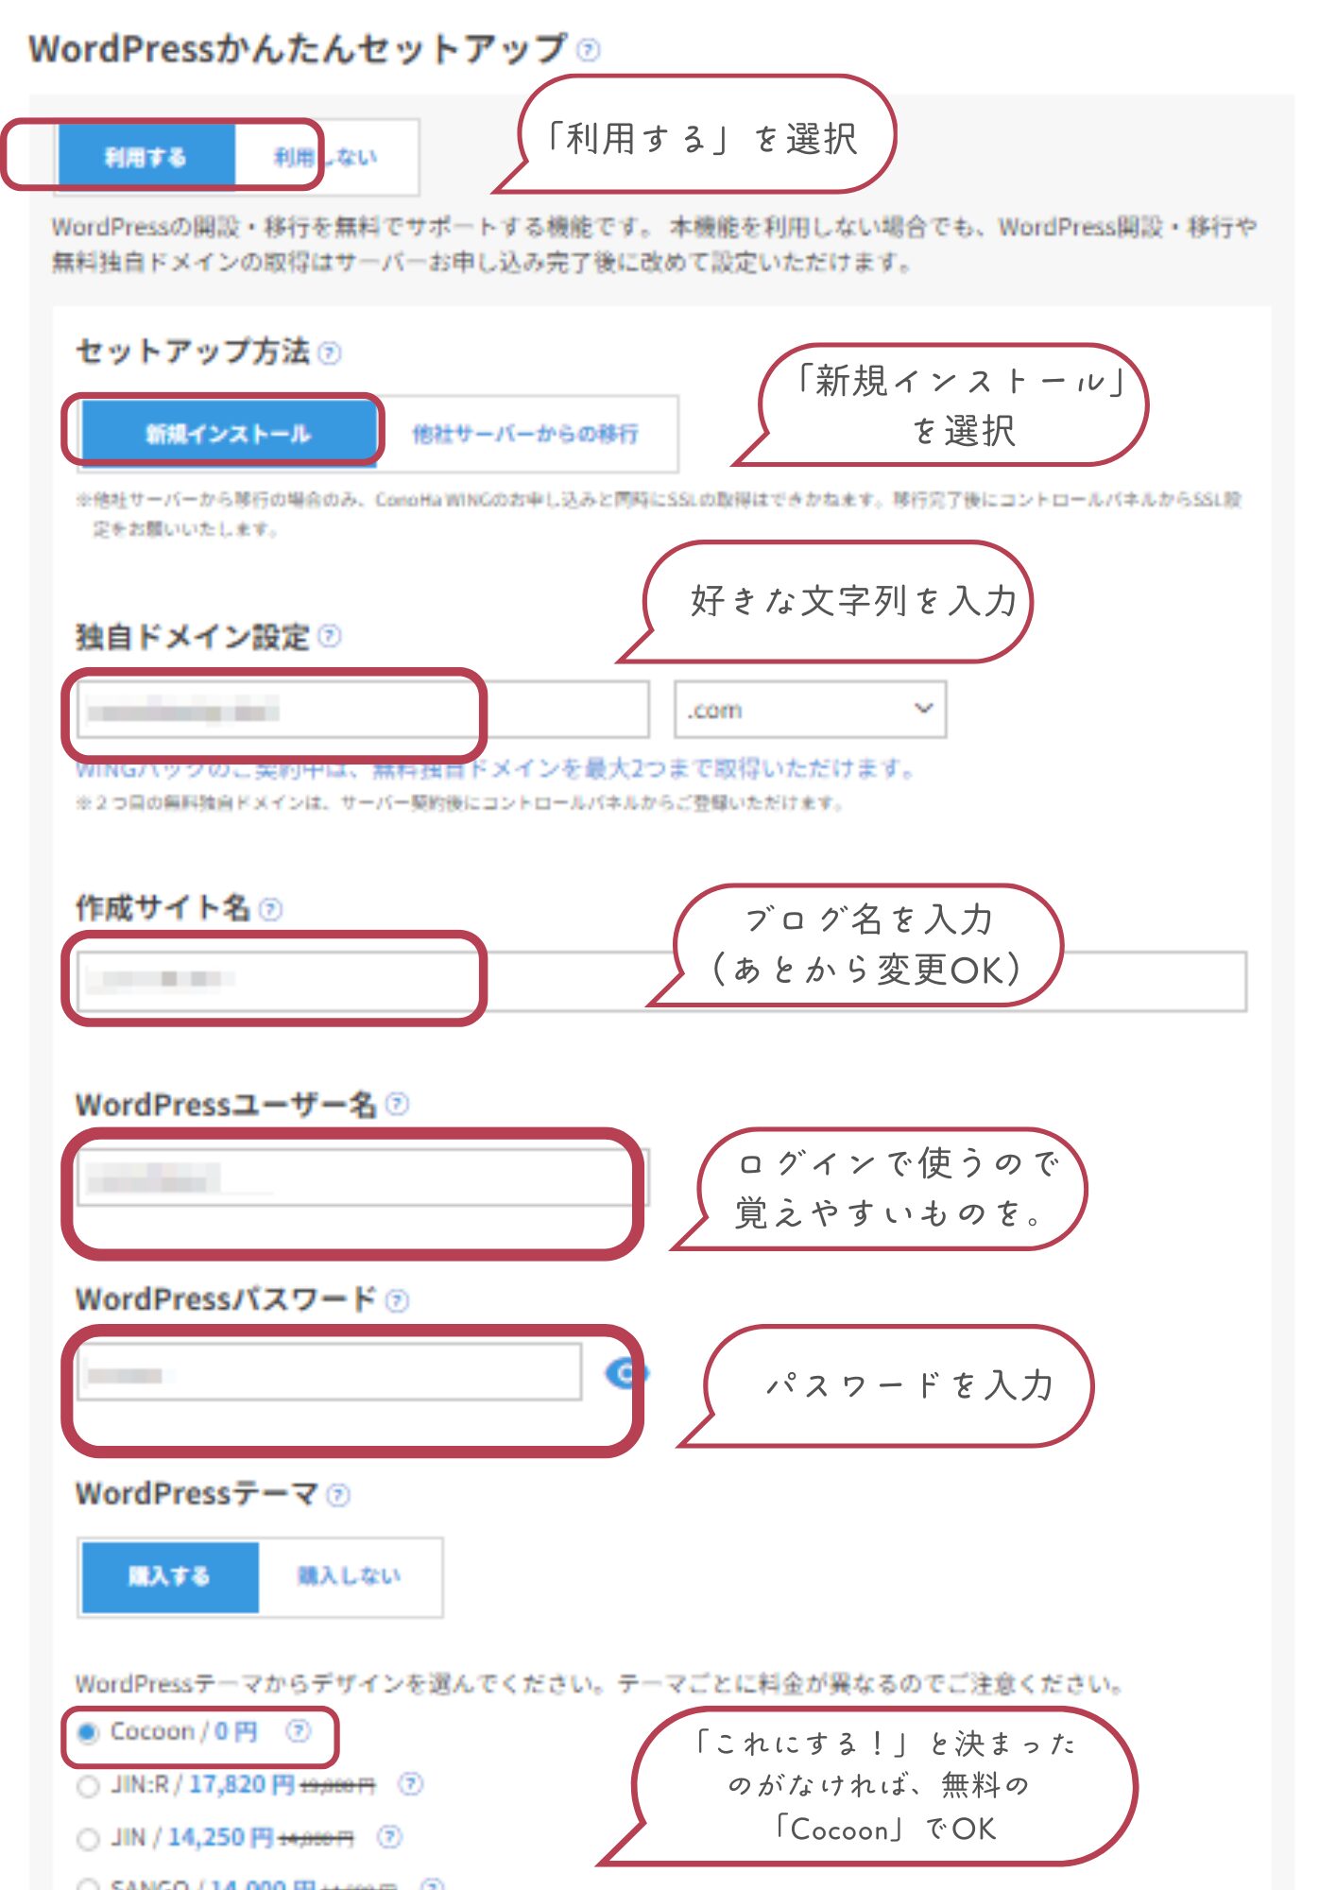Open help icon next to JIN theme
This screenshot has height=1890, width=1336.
click(x=389, y=1837)
